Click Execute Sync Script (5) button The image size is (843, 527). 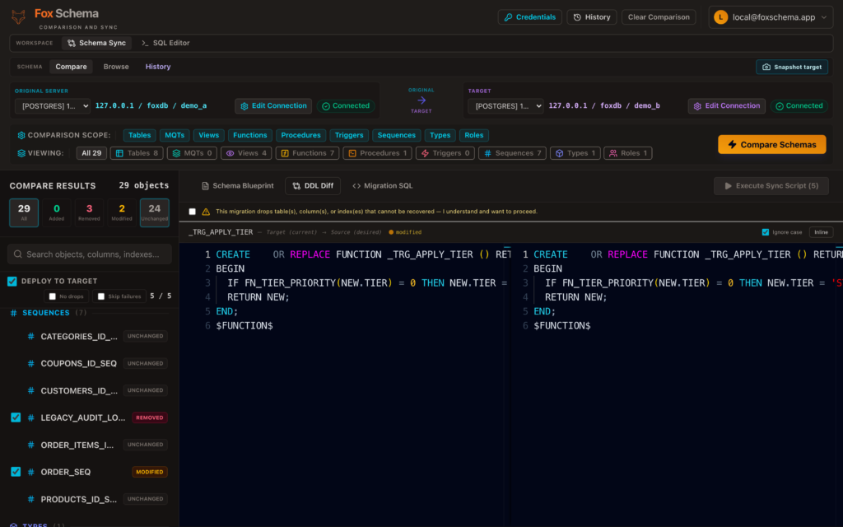(771, 186)
